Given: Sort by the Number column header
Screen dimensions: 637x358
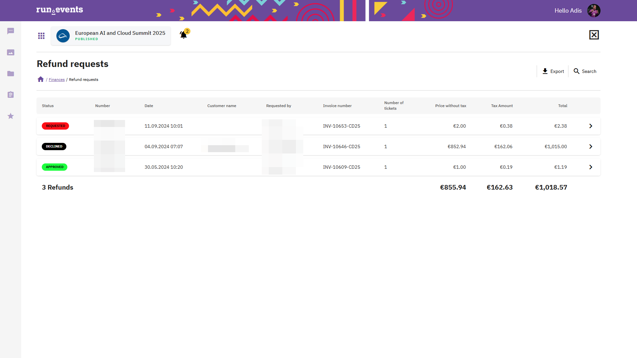Looking at the screenshot, I should pyautogui.click(x=103, y=106).
